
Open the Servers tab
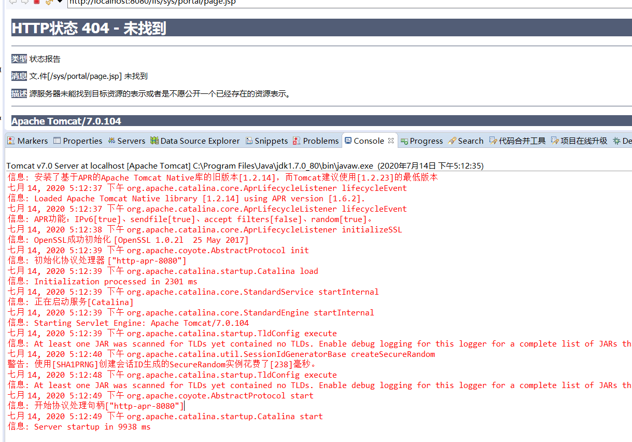127,141
